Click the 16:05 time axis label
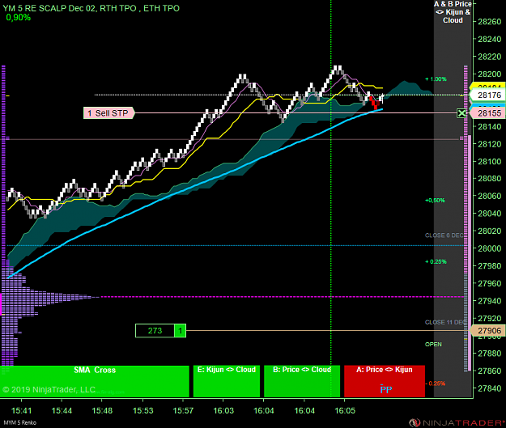Viewport: 506px width, 428px height. pos(345,410)
